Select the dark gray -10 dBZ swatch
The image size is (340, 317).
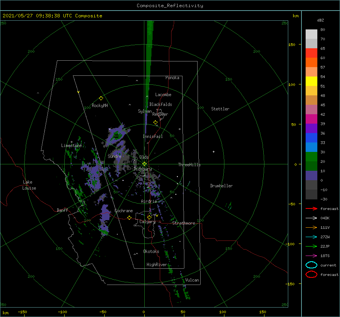click(x=311, y=194)
